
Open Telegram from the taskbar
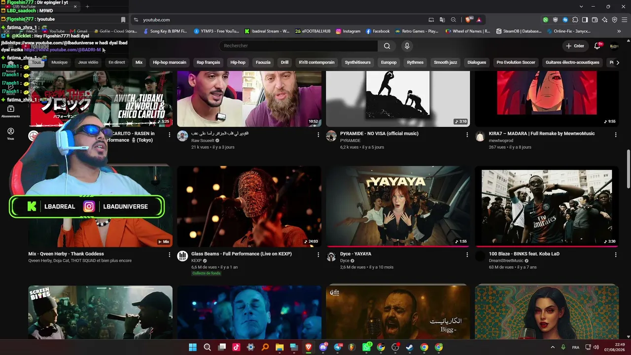click(338, 347)
